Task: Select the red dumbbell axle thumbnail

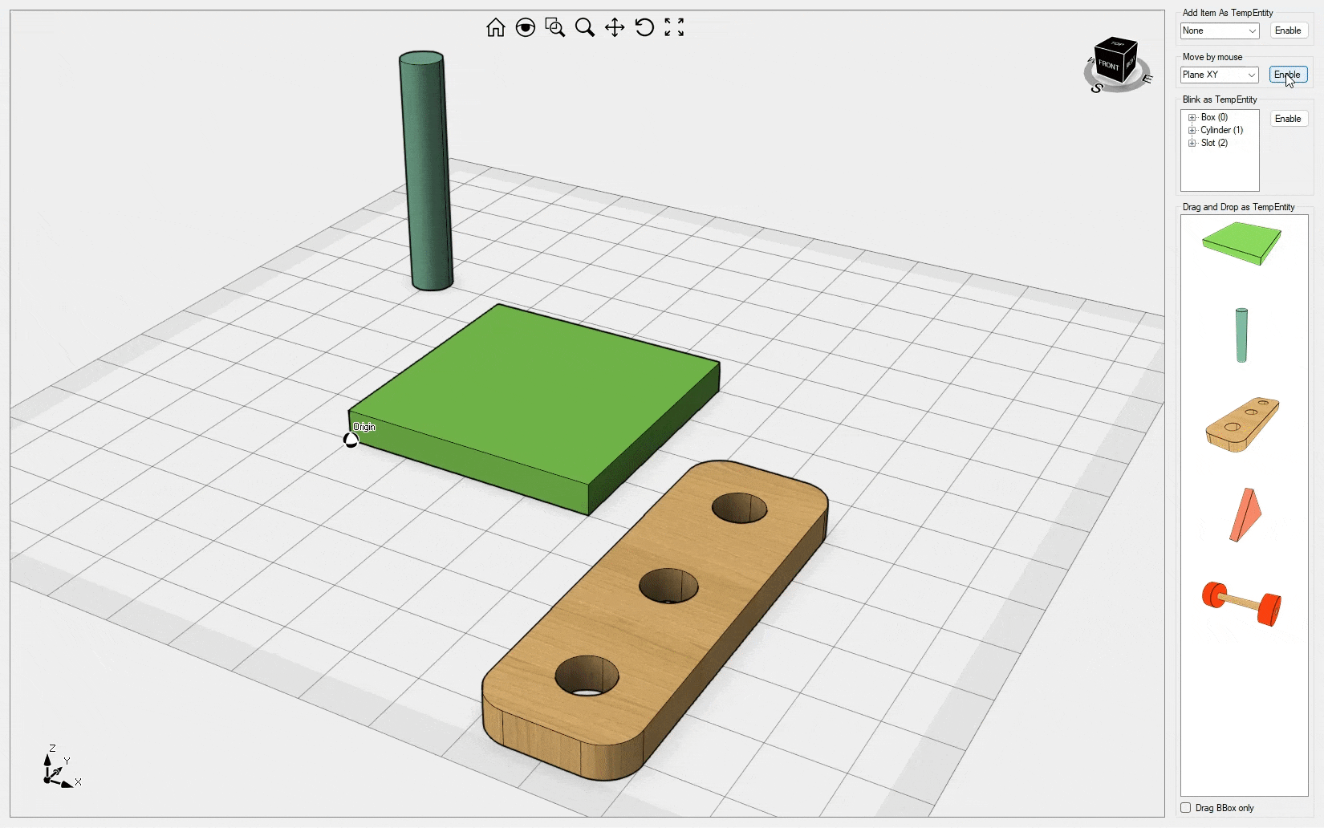Action: click(1241, 603)
